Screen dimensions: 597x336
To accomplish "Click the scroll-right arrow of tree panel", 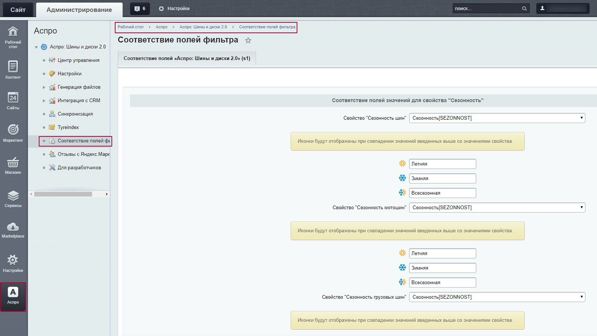I will [107, 194].
